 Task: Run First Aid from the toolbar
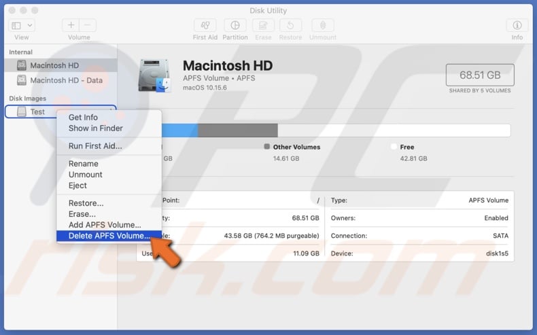[x=205, y=25]
